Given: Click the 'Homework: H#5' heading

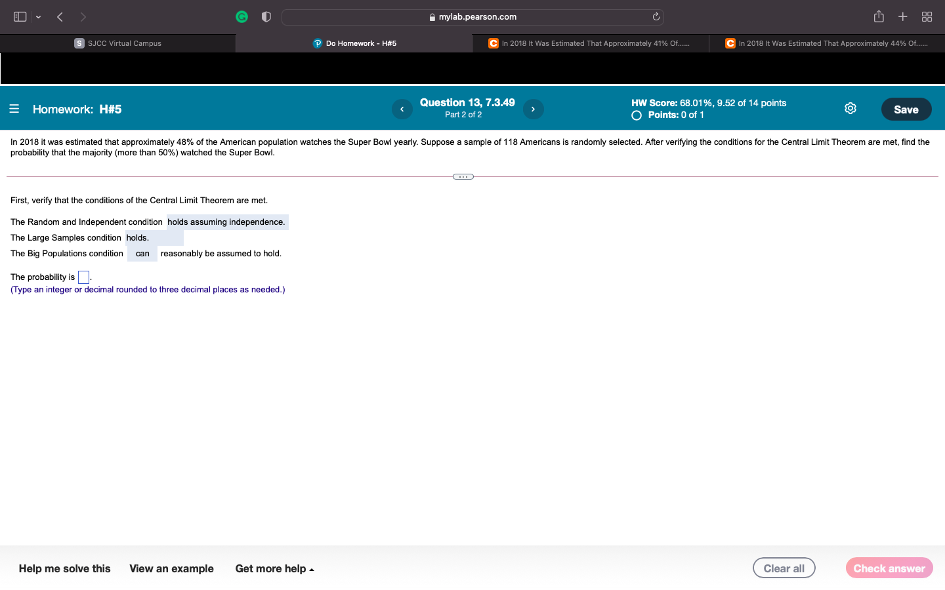Looking at the screenshot, I should (77, 109).
